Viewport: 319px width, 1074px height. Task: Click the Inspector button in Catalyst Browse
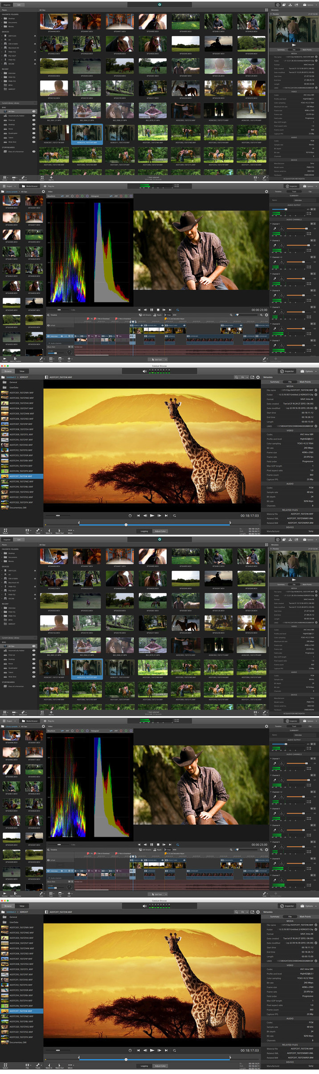coord(287,371)
